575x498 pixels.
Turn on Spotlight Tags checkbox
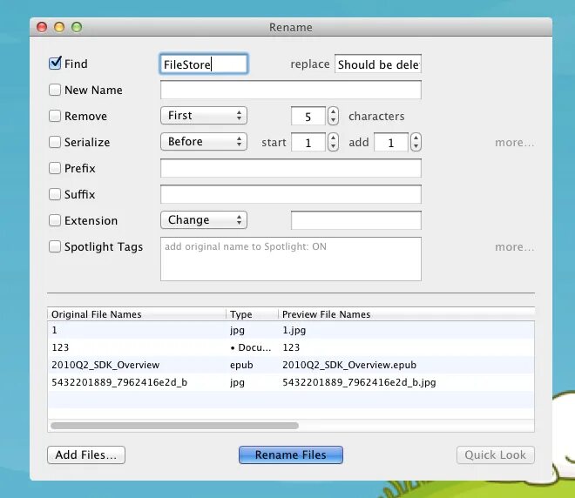(x=55, y=246)
